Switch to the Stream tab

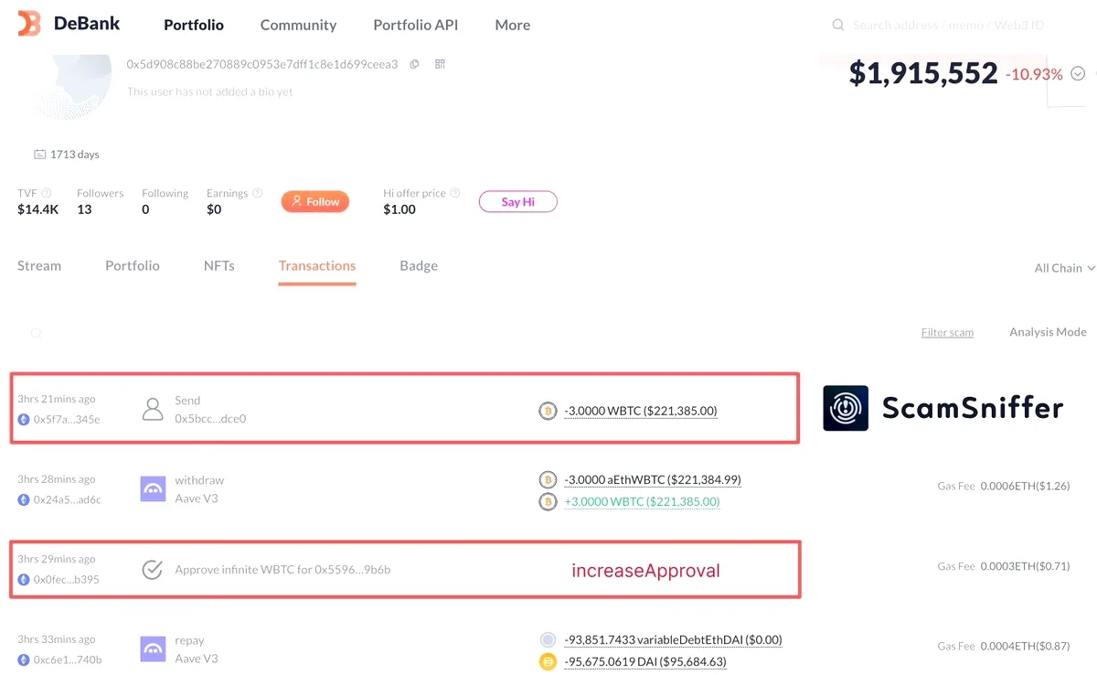(x=39, y=265)
